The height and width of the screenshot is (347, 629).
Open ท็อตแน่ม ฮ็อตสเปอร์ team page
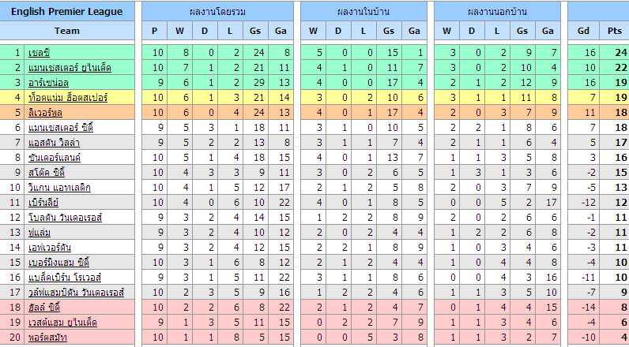click(x=68, y=97)
